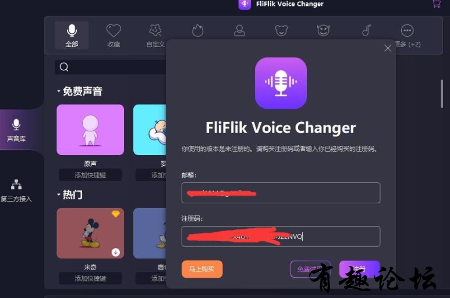The image size is (450, 298).
Task: Select the person silhouette category icon
Action: (x=239, y=30)
